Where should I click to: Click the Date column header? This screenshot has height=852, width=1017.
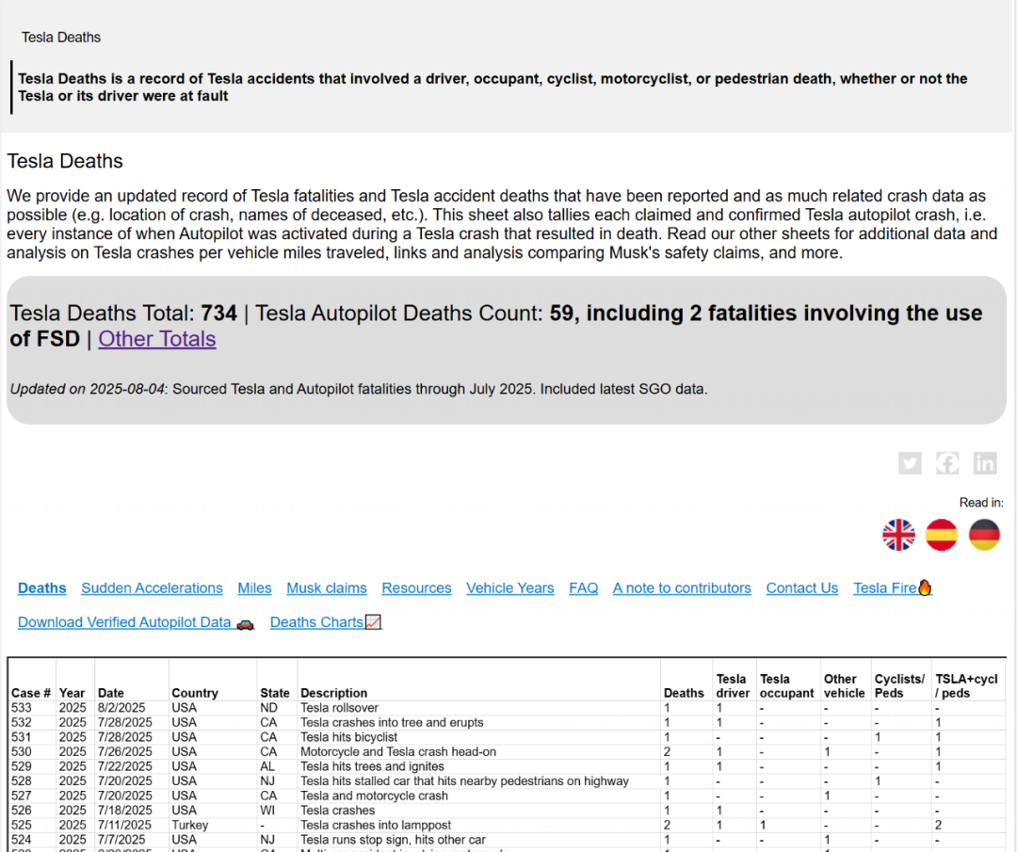pyautogui.click(x=111, y=693)
